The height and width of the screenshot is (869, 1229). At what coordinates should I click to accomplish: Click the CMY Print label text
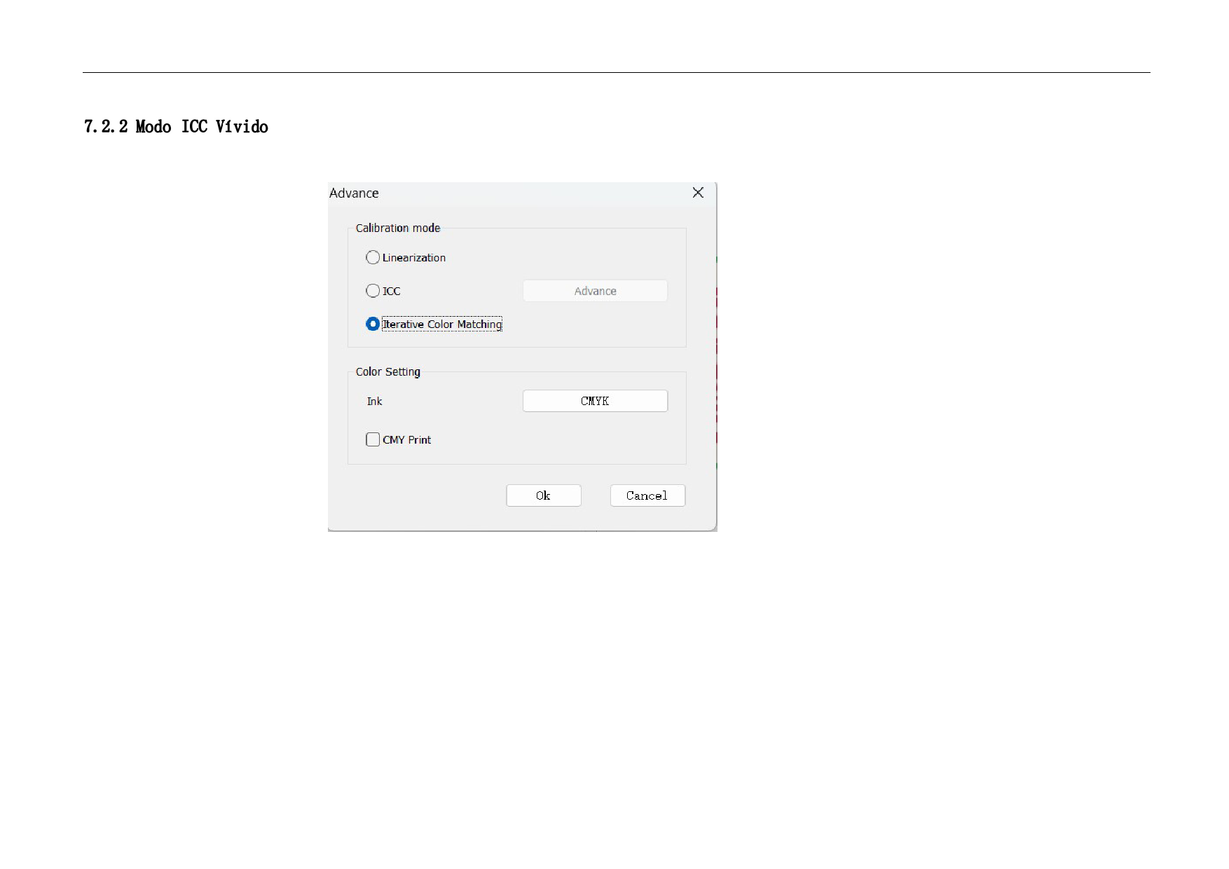(x=406, y=440)
